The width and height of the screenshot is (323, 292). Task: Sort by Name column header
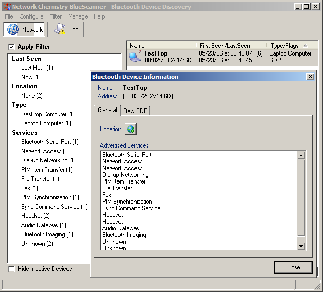pyautogui.click(x=162, y=46)
